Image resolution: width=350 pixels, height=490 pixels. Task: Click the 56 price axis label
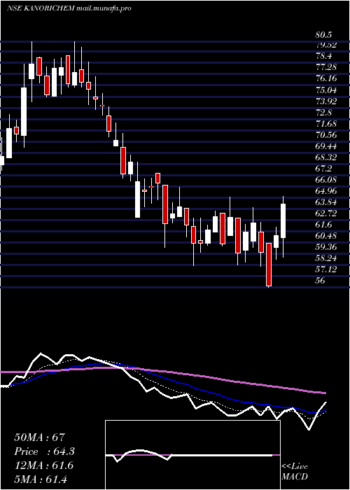pyautogui.click(x=321, y=281)
